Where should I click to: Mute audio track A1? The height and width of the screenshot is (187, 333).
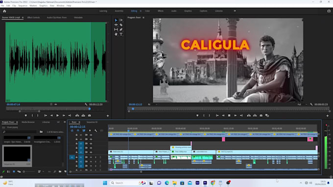pyautogui.click(x=91, y=157)
